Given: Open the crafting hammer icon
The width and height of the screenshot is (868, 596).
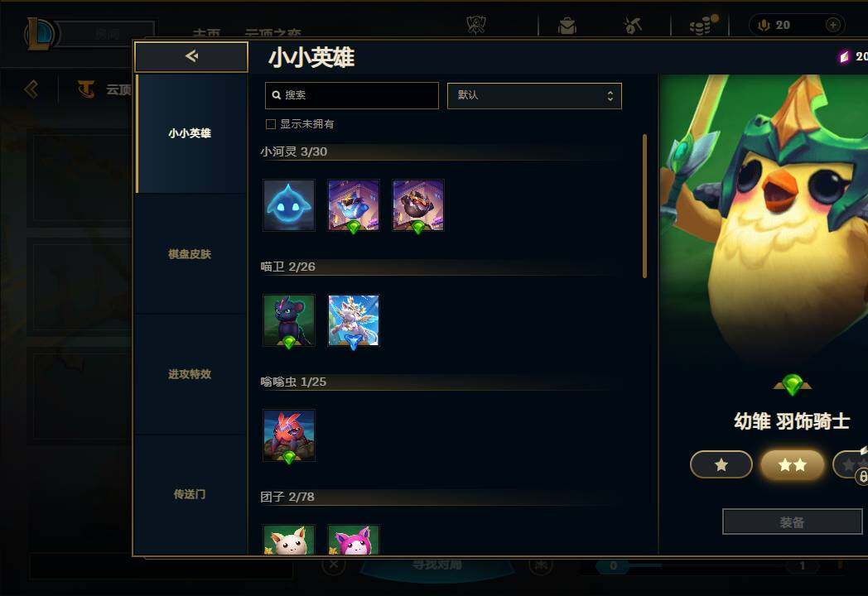Looking at the screenshot, I should (633, 26).
